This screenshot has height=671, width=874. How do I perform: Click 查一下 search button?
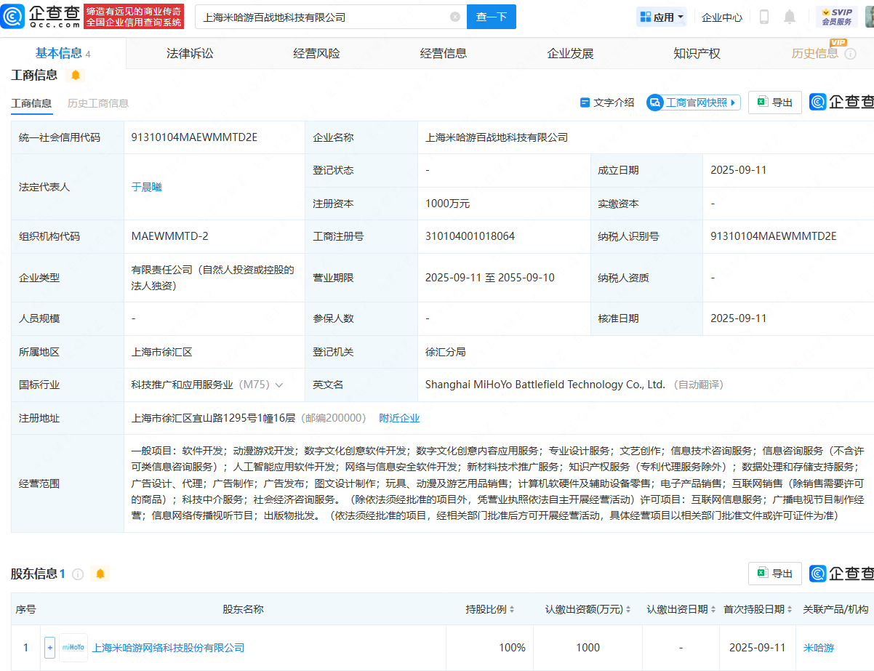coord(491,17)
